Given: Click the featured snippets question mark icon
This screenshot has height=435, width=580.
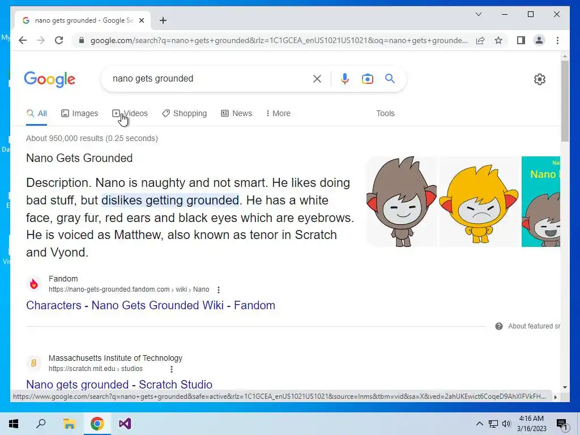Looking at the screenshot, I should [x=498, y=326].
